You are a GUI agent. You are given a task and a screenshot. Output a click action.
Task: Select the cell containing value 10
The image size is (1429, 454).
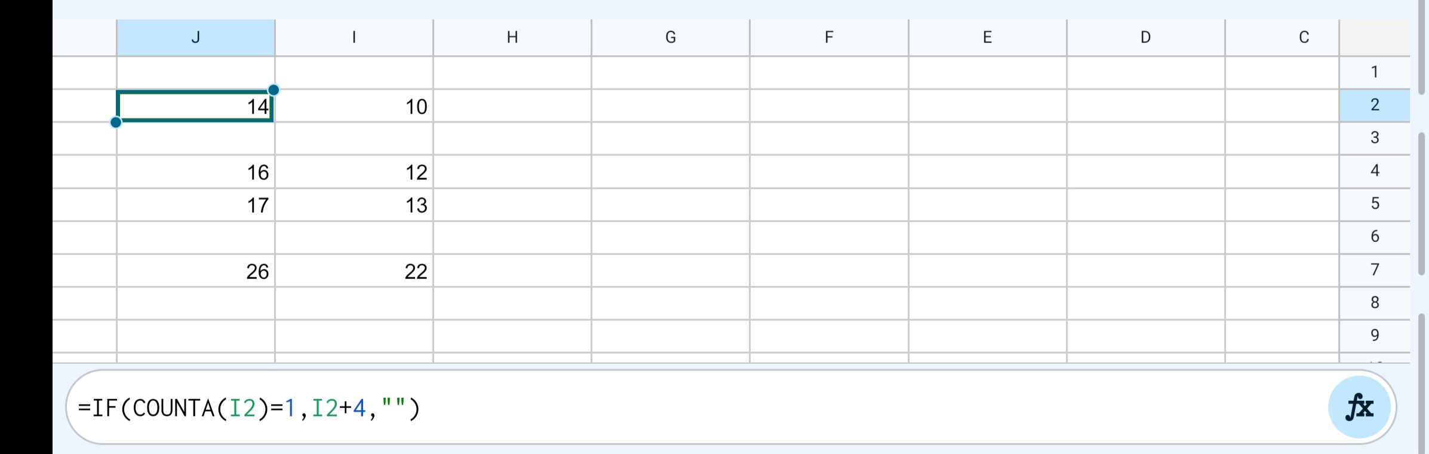pyautogui.click(x=354, y=107)
